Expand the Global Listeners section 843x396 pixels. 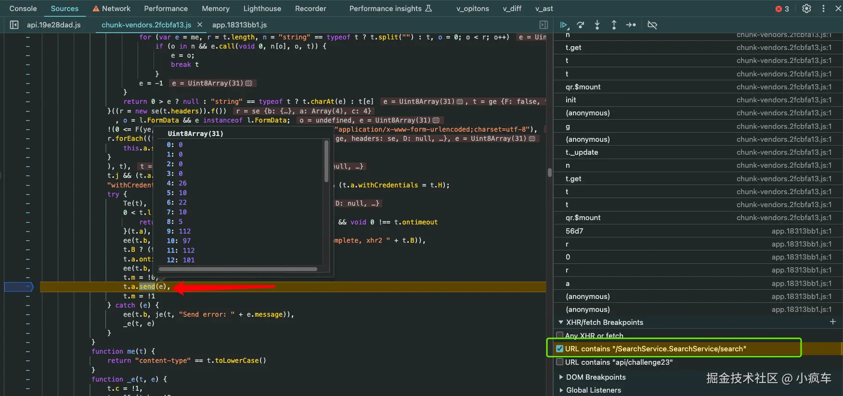[x=561, y=390]
